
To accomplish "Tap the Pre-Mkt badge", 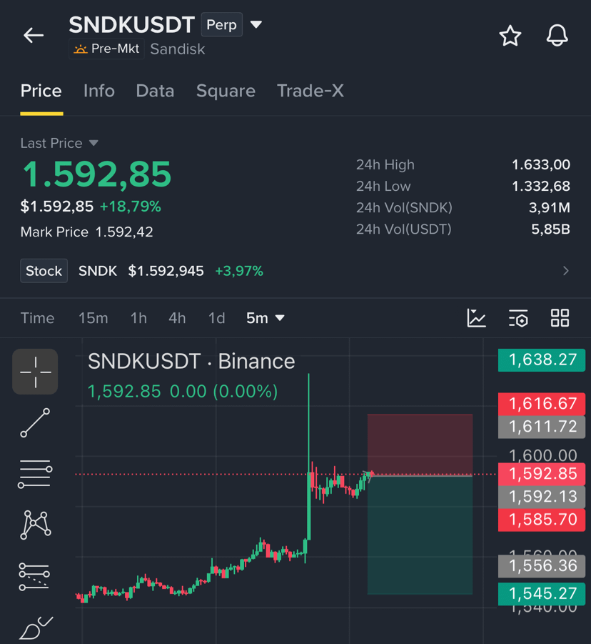I will (x=106, y=49).
